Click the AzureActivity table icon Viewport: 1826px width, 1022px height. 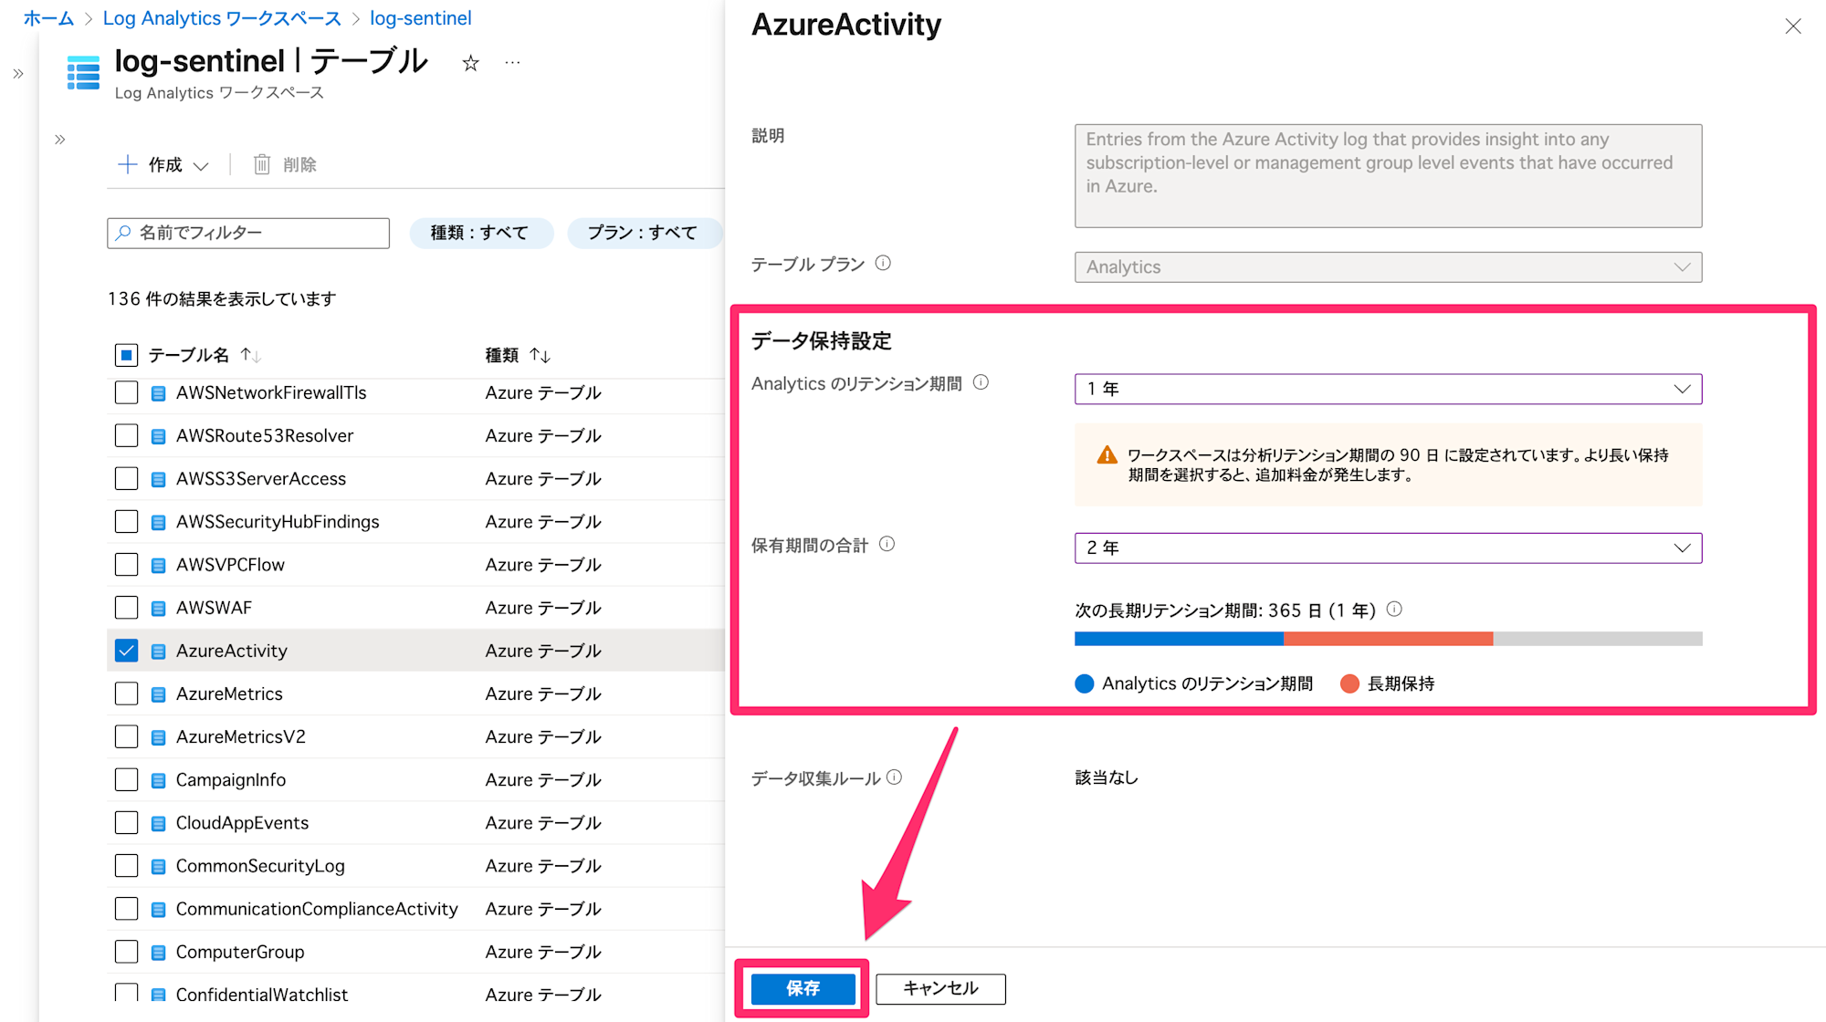[x=158, y=652]
